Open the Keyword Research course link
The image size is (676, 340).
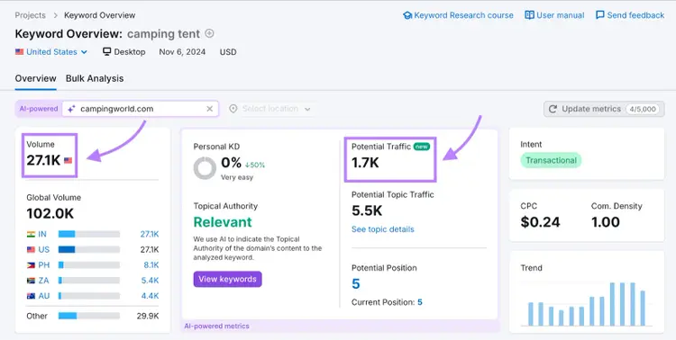pos(463,15)
